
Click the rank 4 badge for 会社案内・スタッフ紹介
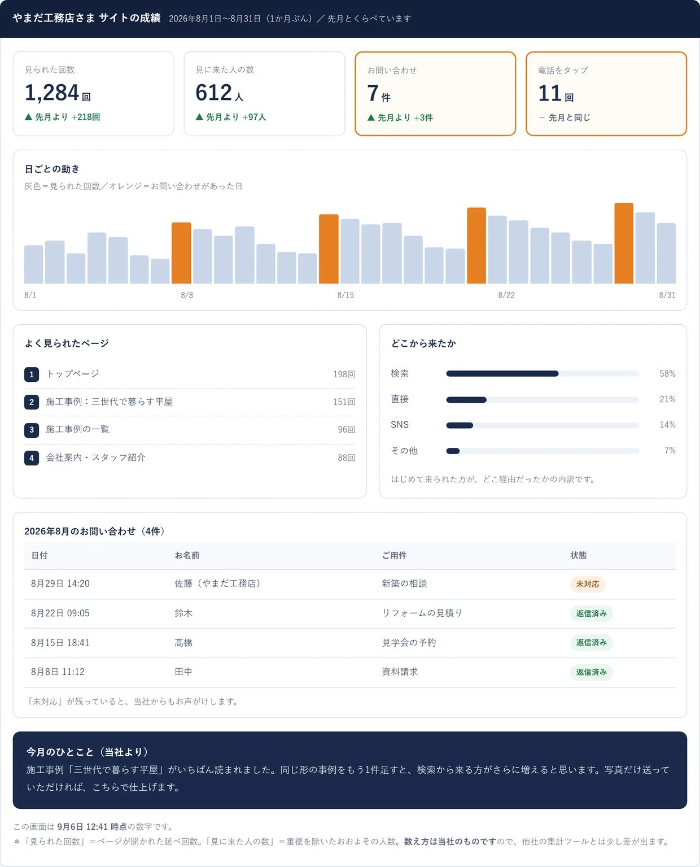32,458
